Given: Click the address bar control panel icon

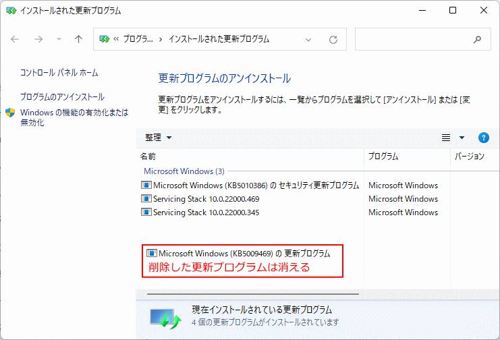Looking at the screenshot, I should tap(105, 39).
